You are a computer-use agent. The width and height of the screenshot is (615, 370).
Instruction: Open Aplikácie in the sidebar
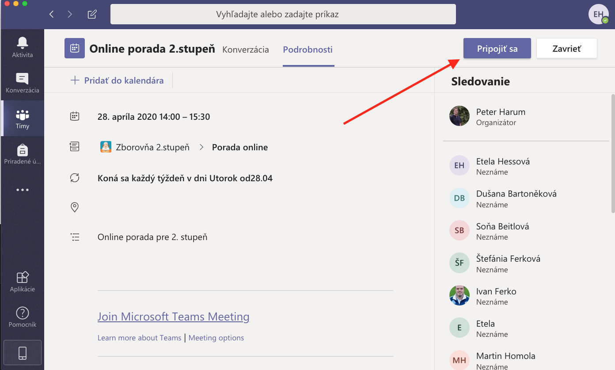[x=22, y=282]
